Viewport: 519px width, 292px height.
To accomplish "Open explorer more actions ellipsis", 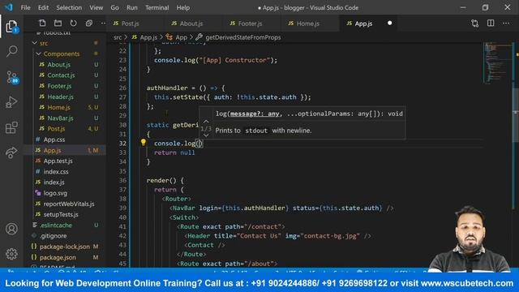I will pyautogui.click(x=103, y=24).
